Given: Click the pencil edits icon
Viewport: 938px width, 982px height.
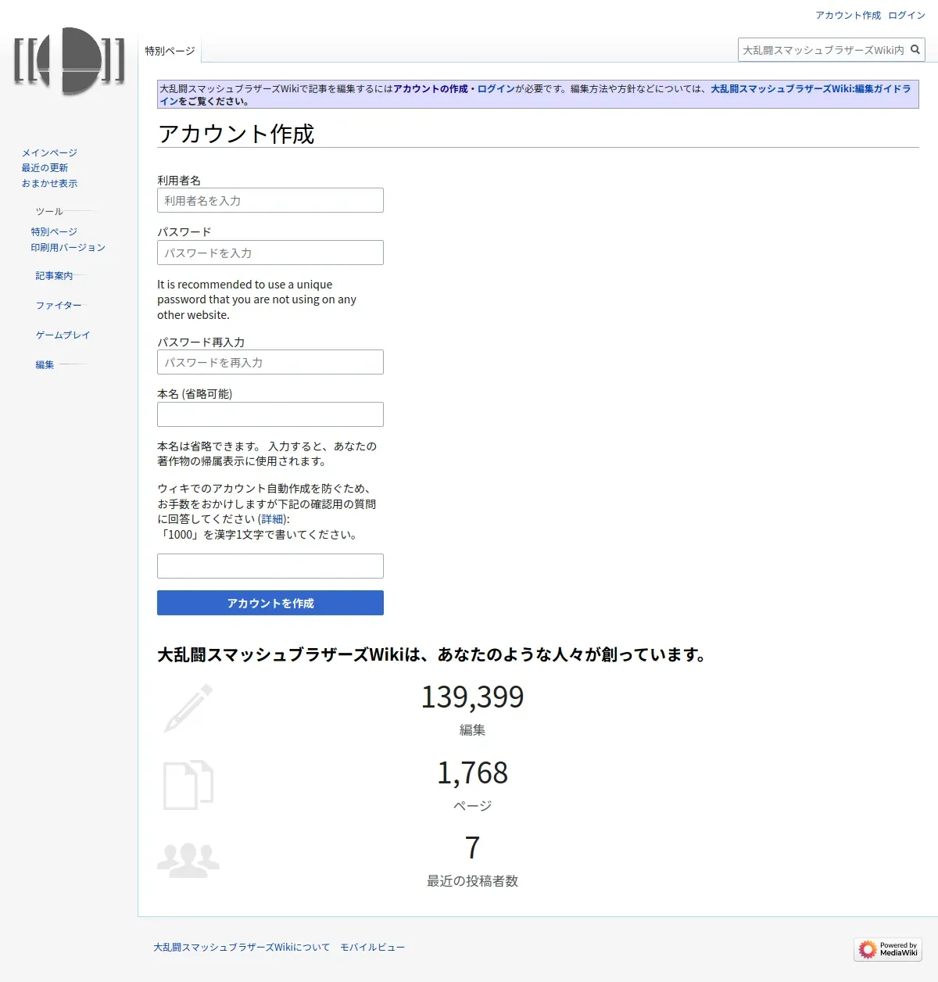Looking at the screenshot, I should 188,708.
